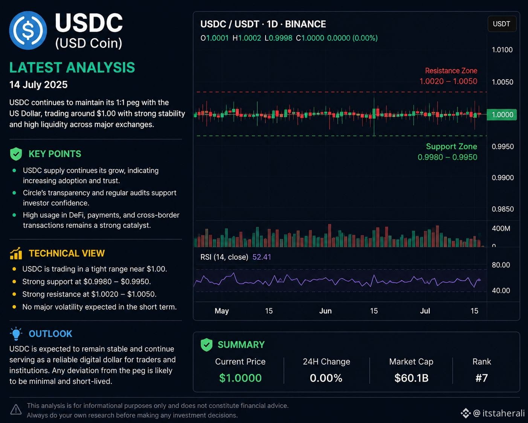Click the informational purposes disclaimer text

point(157,411)
